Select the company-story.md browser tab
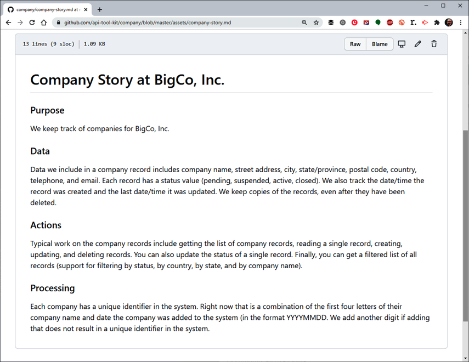Image resolution: width=469 pixels, height=362 pixels. click(48, 9)
